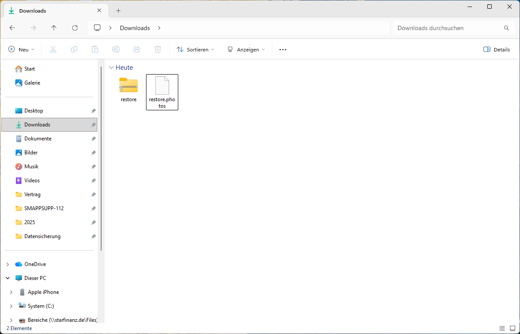Click chevron before Downloads in address bar
Image resolution: width=520 pixels, height=334 pixels.
[110, 28]
